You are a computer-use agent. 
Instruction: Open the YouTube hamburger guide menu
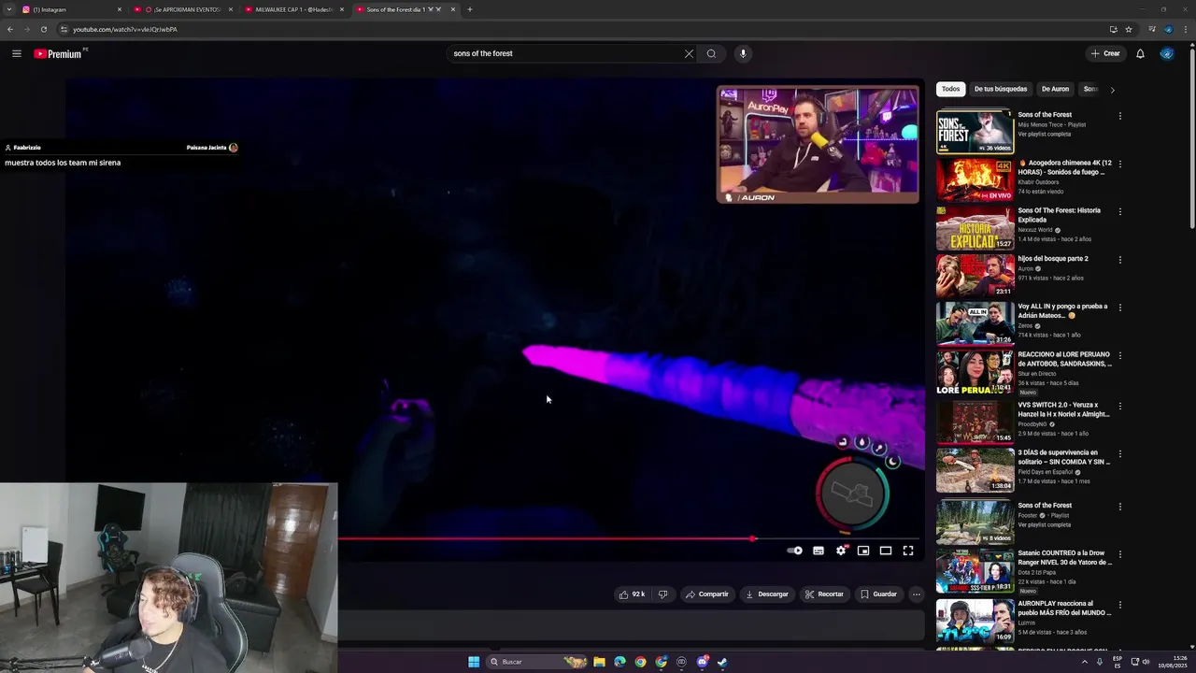[x=16, y=53]
